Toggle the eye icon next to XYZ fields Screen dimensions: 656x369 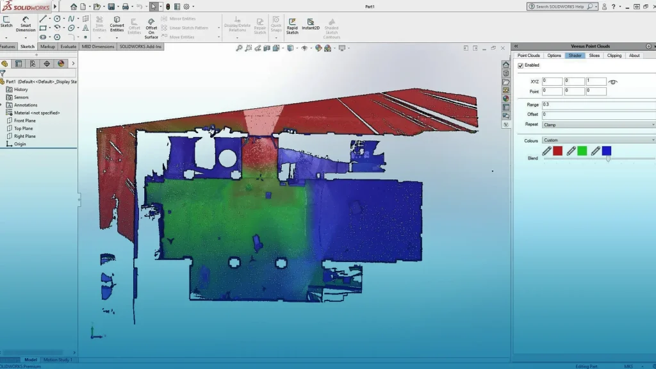(614, 81)
